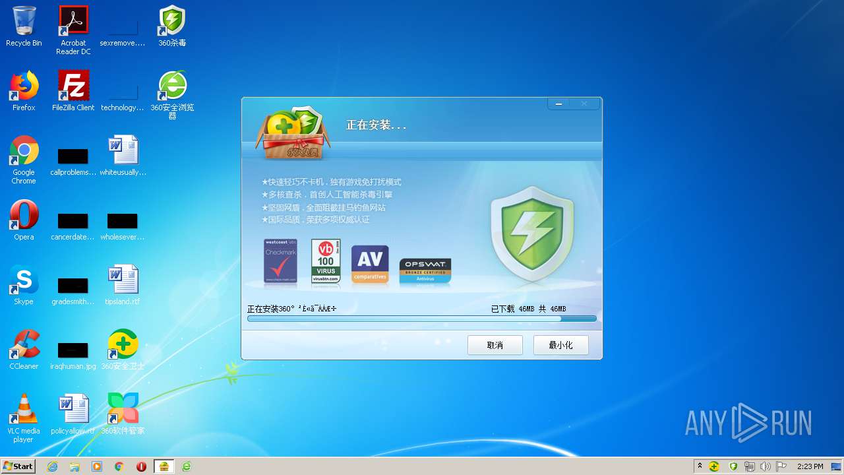Select the cancerdate desktop file
The height and width of the screenshot is (475, 844).
(73, 227)
